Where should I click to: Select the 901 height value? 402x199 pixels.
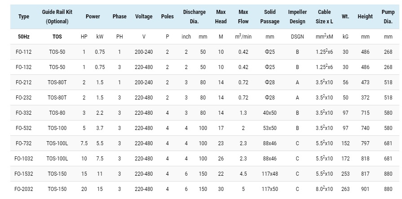point(365,189)
